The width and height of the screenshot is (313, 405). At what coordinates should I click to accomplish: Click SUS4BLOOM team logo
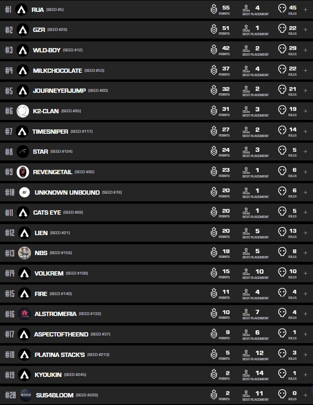pyautogui.click(x=26, y=395)
